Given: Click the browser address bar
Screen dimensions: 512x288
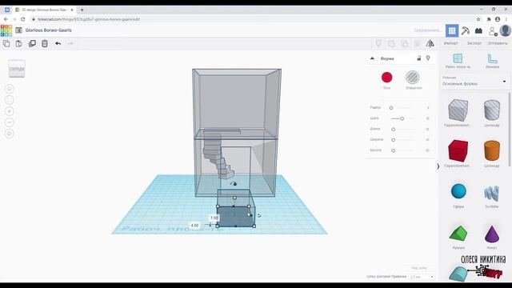Looking at the screenshot, I should [251, 19].
